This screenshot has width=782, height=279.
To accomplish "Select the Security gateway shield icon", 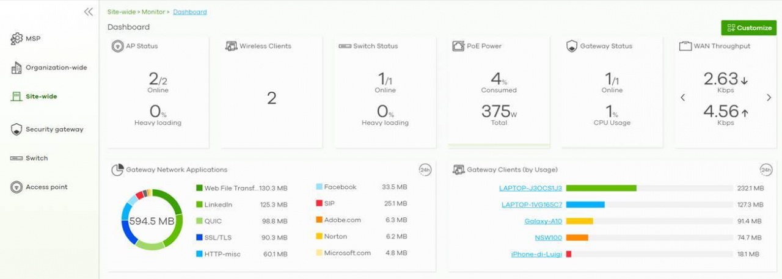I will [16, 129].
